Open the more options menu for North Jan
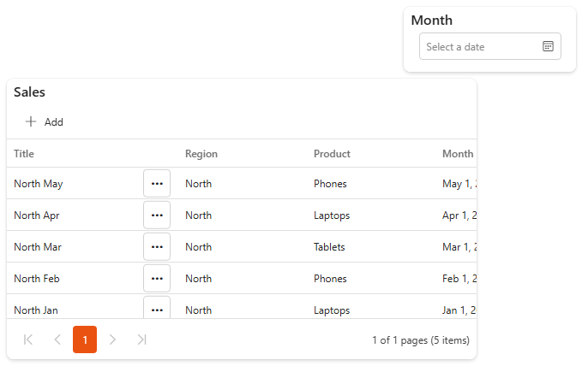 tap(157, 308)
